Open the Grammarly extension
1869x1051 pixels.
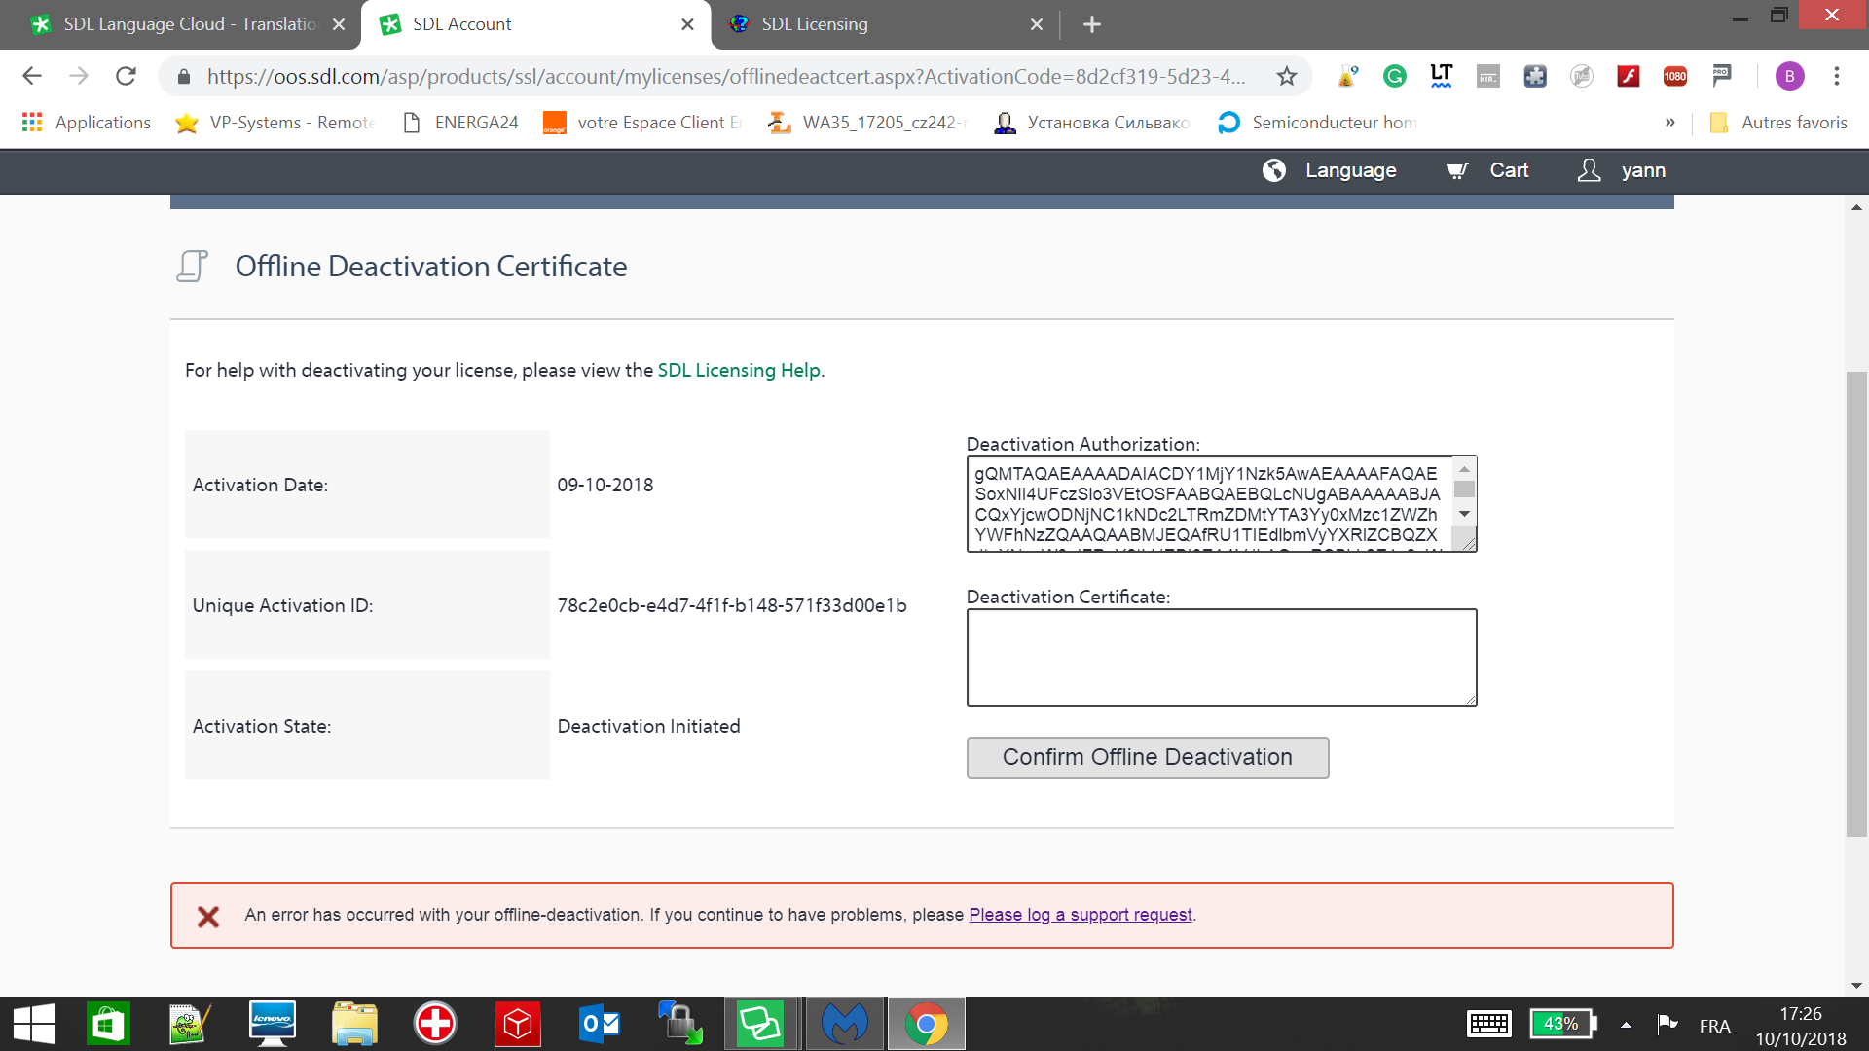pyautogui.click(x=1394, y=76)
